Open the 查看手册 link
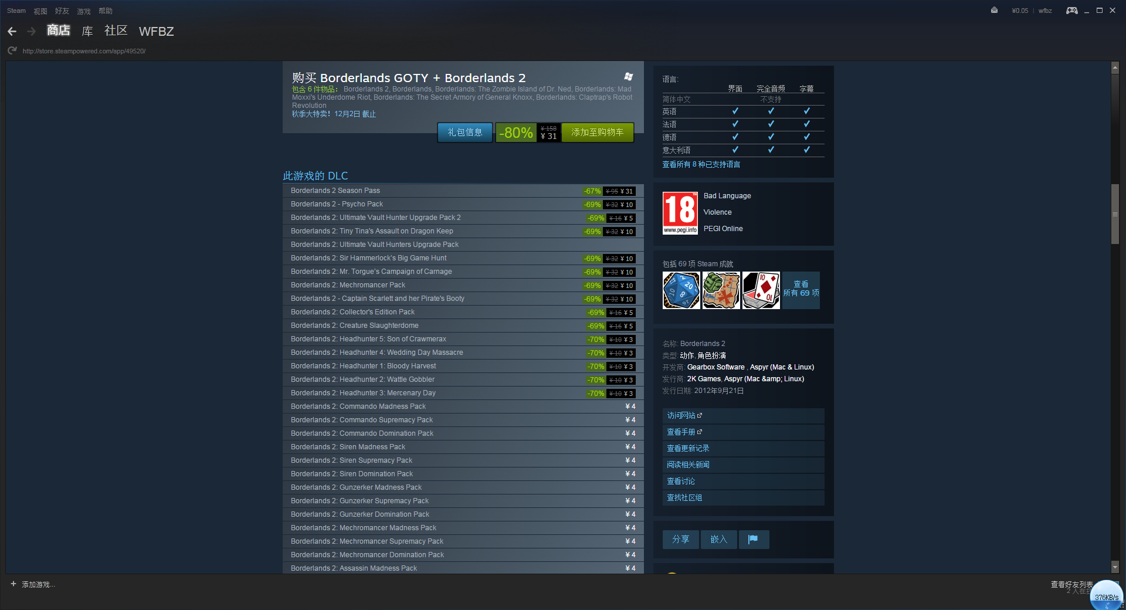 (744, 432)
